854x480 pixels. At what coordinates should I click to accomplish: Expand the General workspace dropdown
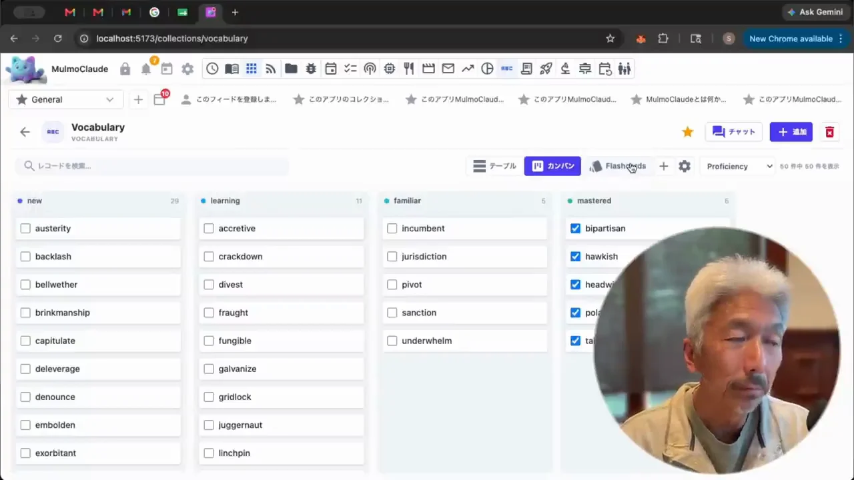pos(65,99)
